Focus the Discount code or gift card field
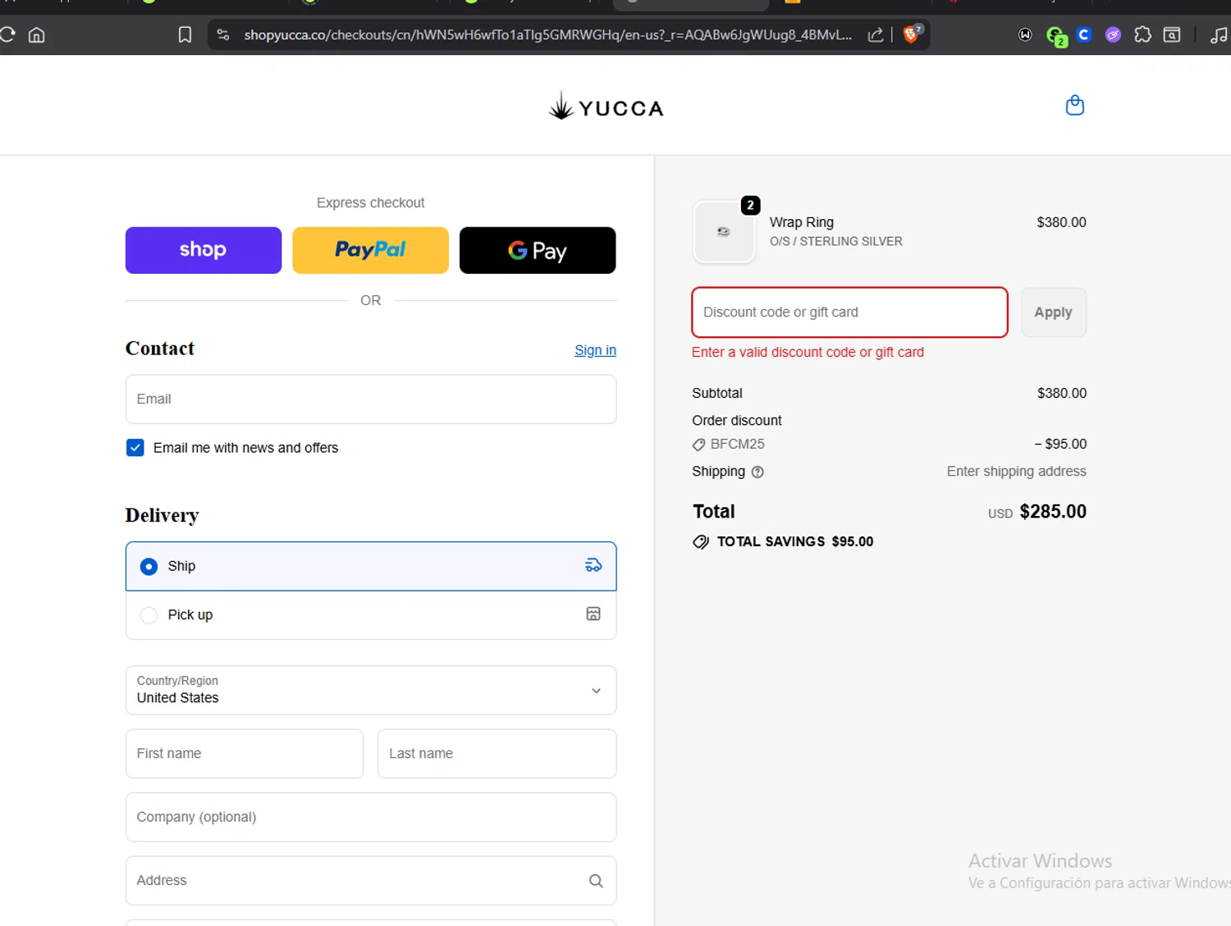Viewport: 1231px width, 926px height. [849, 312]
